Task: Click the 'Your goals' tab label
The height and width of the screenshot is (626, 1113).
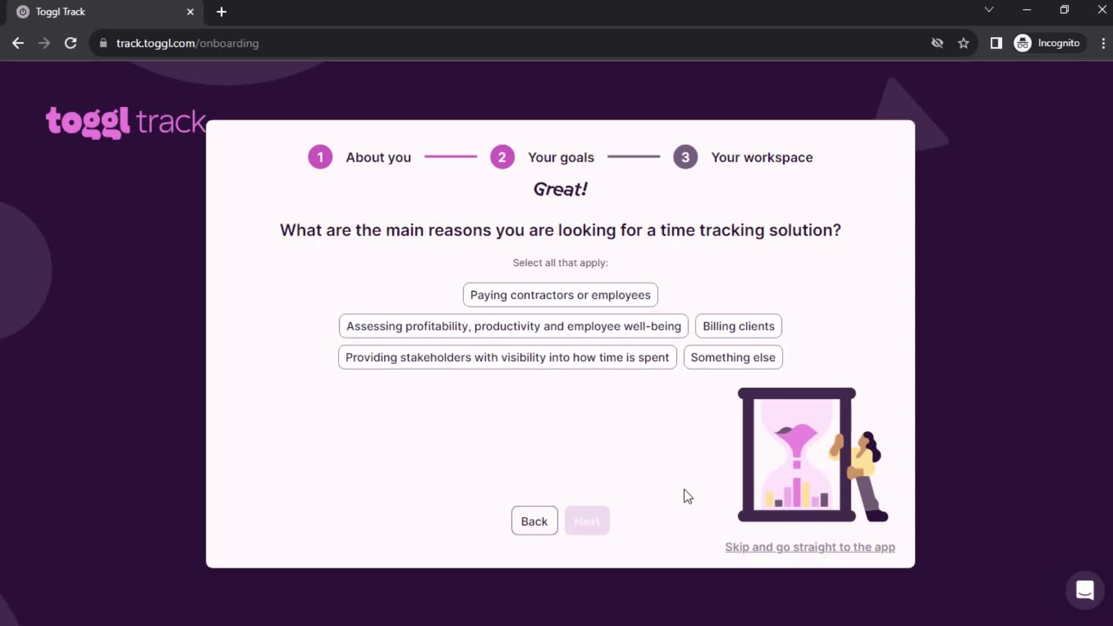Action: tap(562, 158)
